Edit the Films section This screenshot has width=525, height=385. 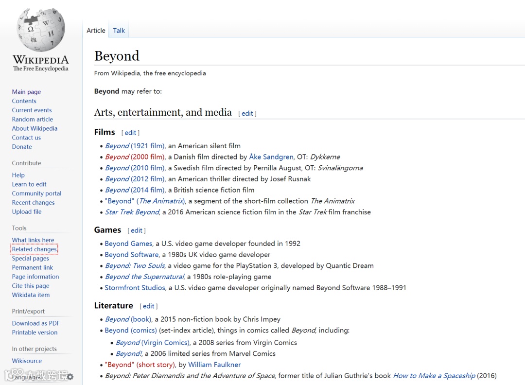[x=130, y=133]
